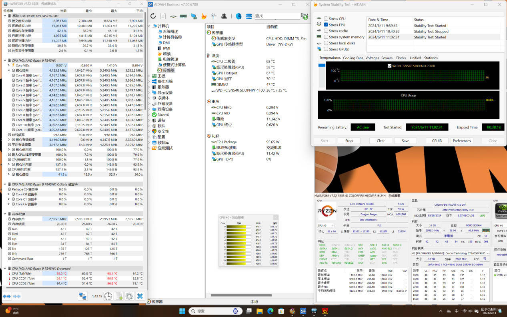Image resolution: width=507 pixels, height=317 pixels.
Task: Open HWiNFO sensor settings gear icon
Action: pos(129,296)
